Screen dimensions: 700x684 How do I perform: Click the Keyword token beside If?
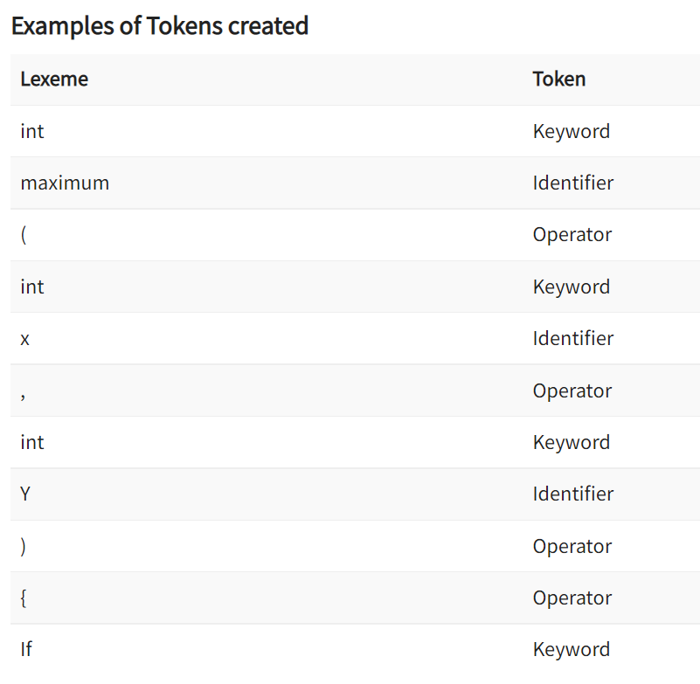572,650
